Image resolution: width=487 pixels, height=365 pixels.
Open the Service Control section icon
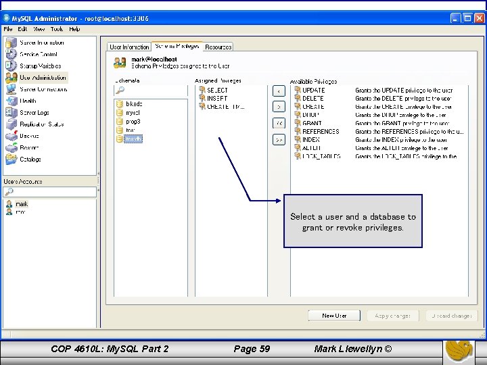pos(11,54)
